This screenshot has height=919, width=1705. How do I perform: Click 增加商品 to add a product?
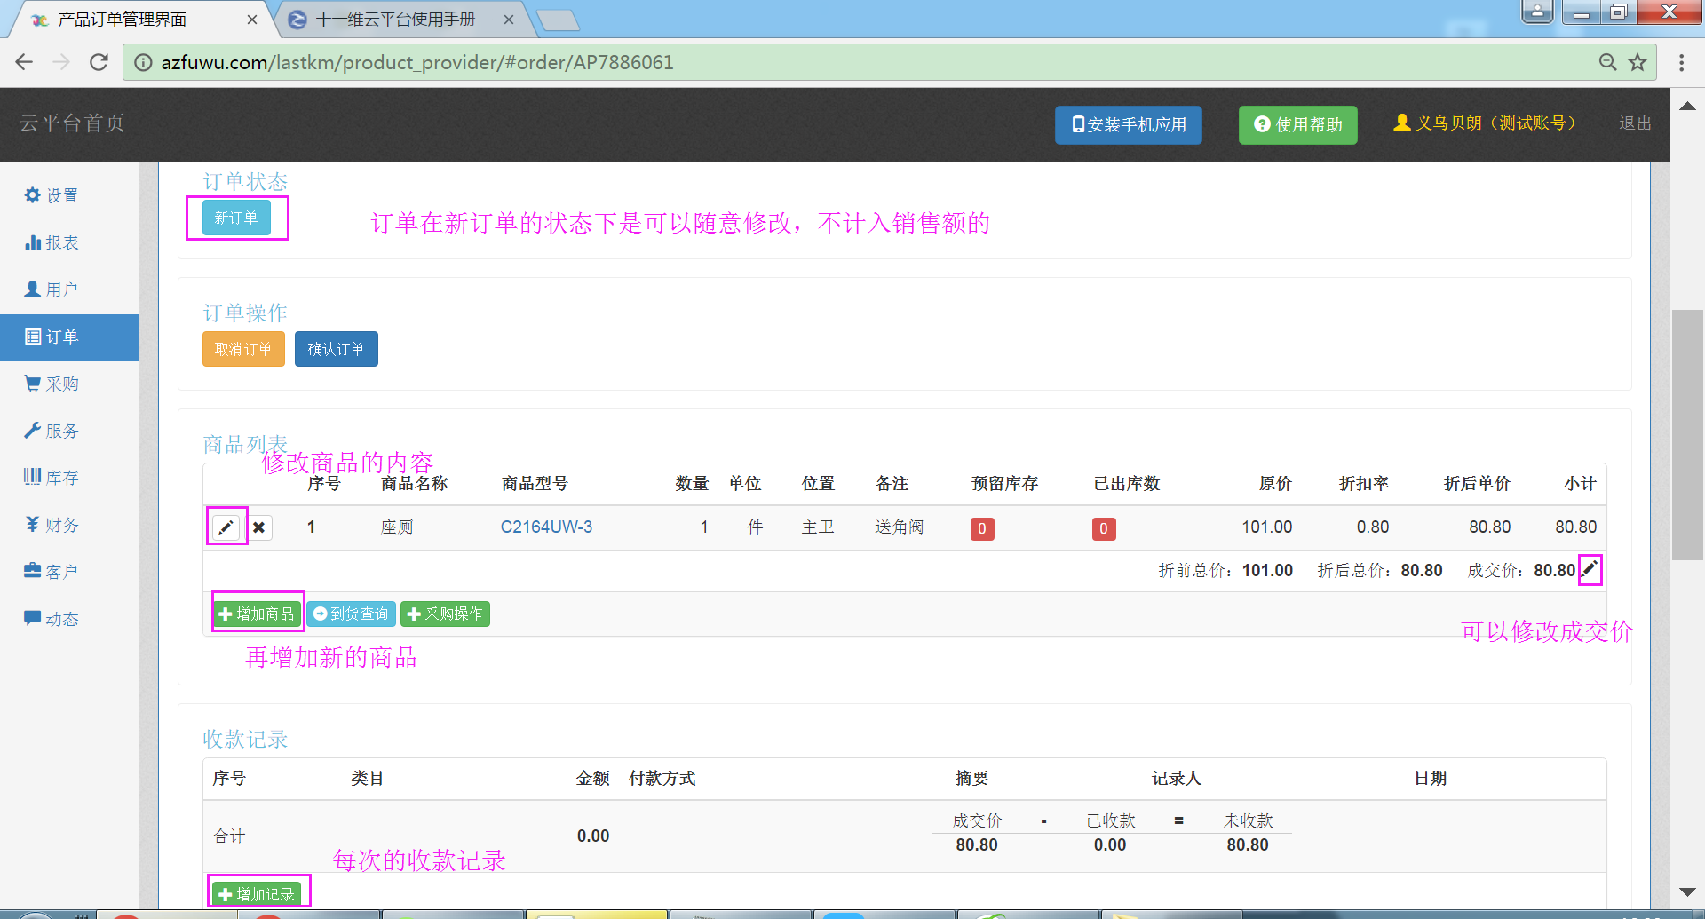coord(257,614)
